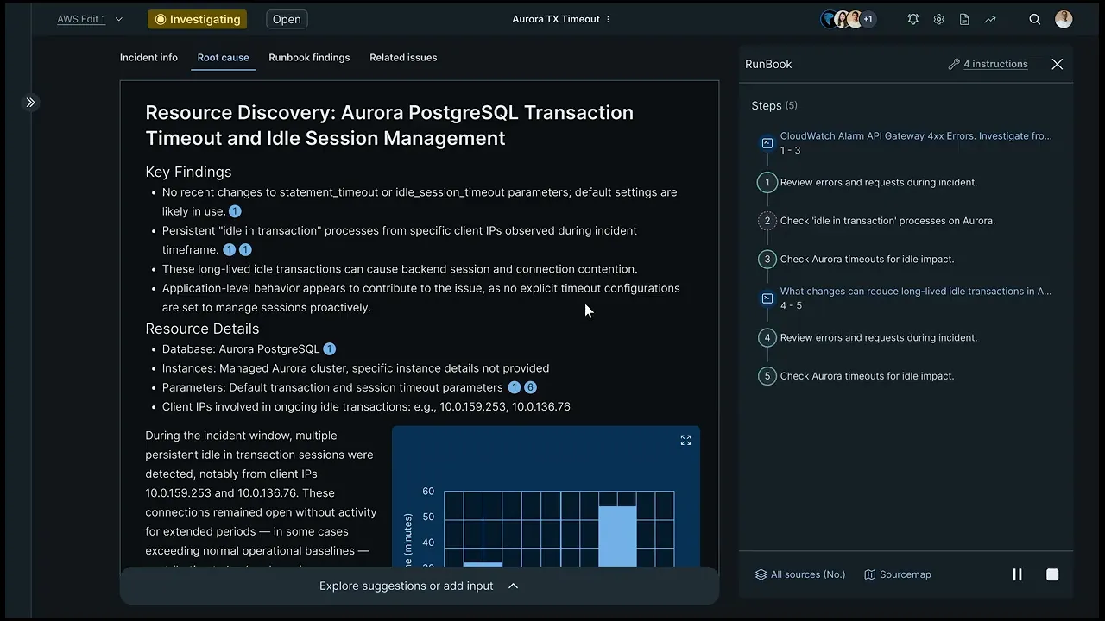Viewport: 1105px width, 621px height.
Task: Expand the chart to fullscreen
Action: click(685, 440)
